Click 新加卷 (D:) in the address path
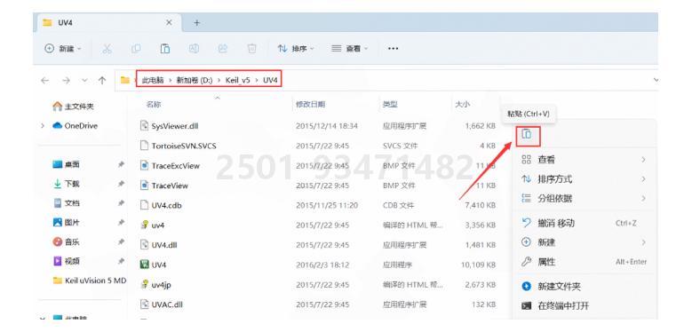Viewport: 692px width, 332px height. (x=195, y=80)
